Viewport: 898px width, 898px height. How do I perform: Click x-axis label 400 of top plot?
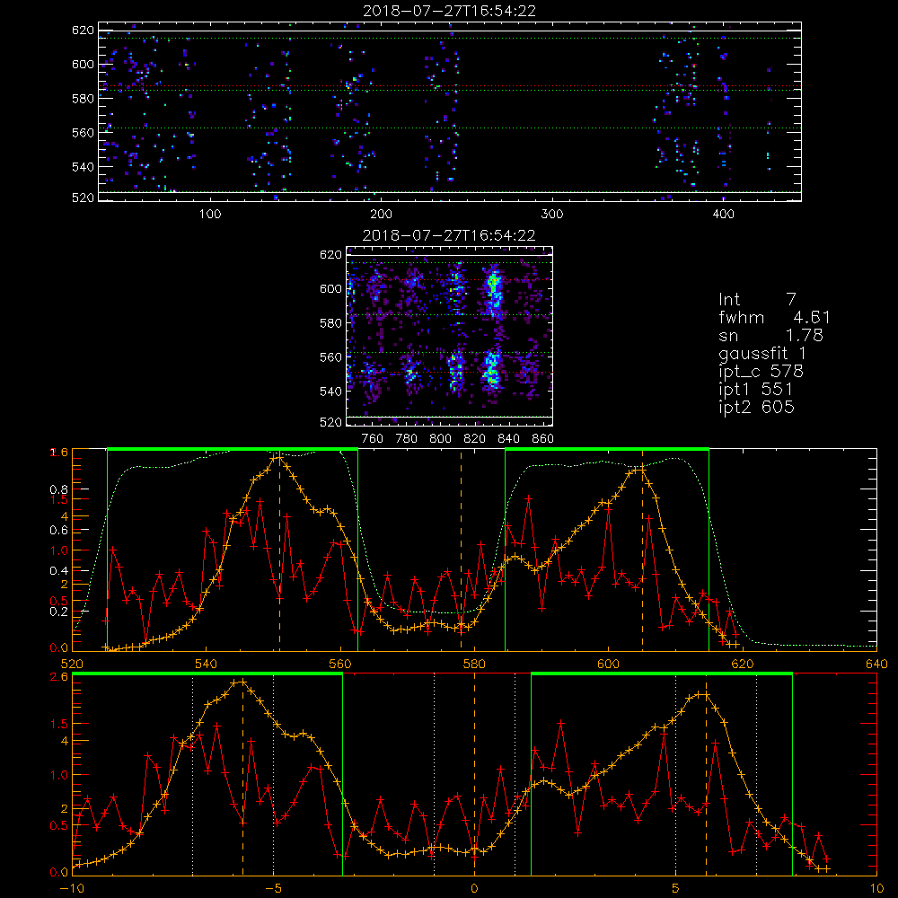click(723, 215)
